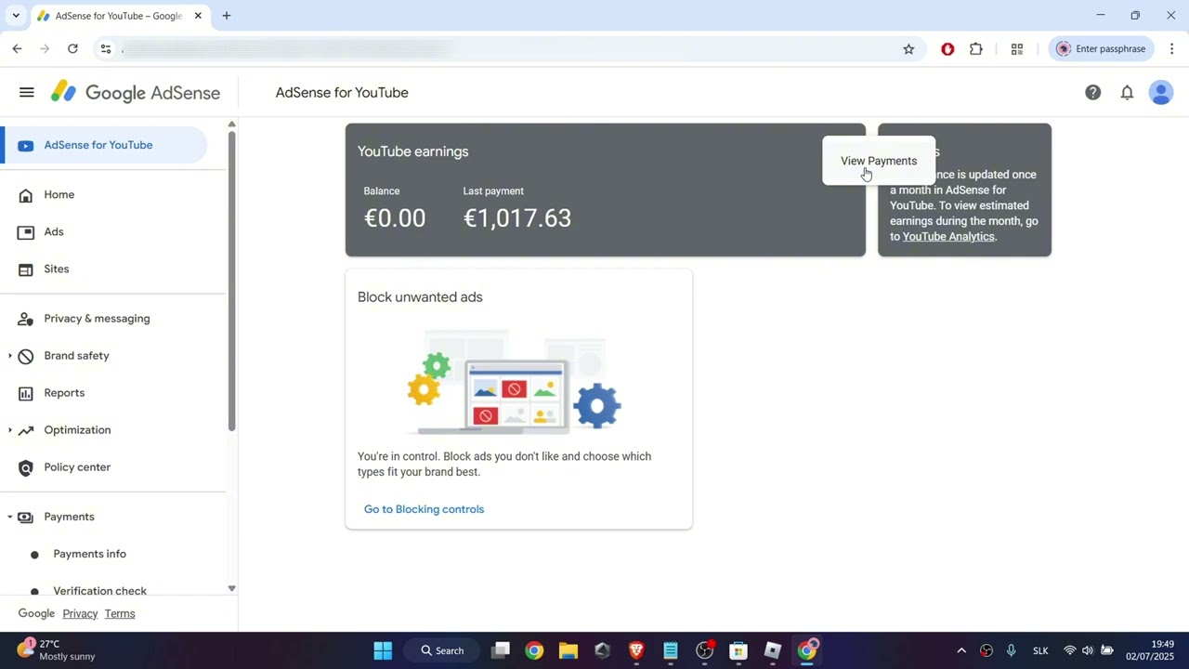Open Microsoft Store from taskbar

point(738,650)
